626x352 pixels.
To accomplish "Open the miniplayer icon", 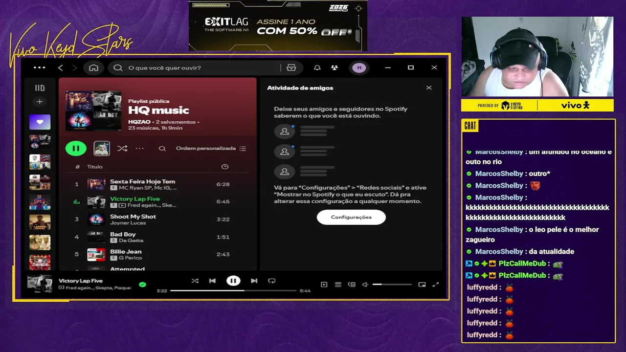I will (422, 285).
